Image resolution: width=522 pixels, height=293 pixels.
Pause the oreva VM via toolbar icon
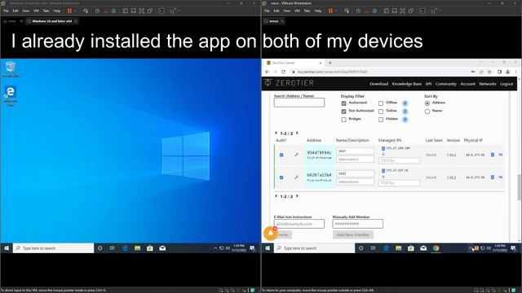pos(330,11)
